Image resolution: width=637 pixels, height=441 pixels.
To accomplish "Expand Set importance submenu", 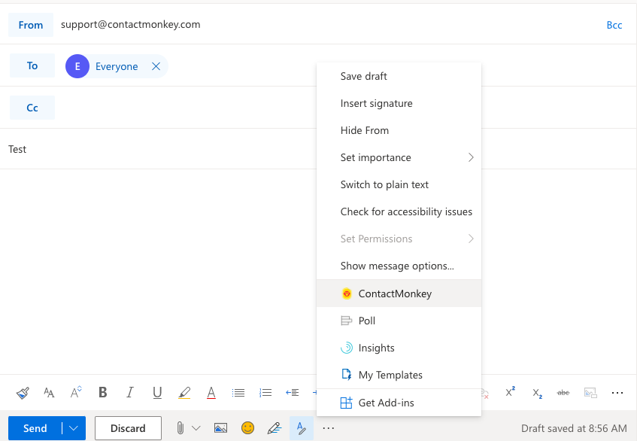I will tap(399, 157).
